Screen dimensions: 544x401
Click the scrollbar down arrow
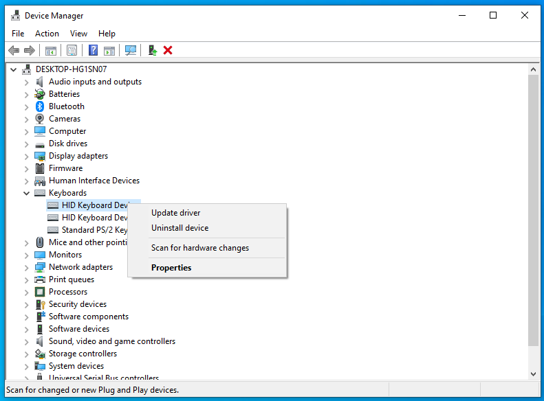(x=533, y=374)
